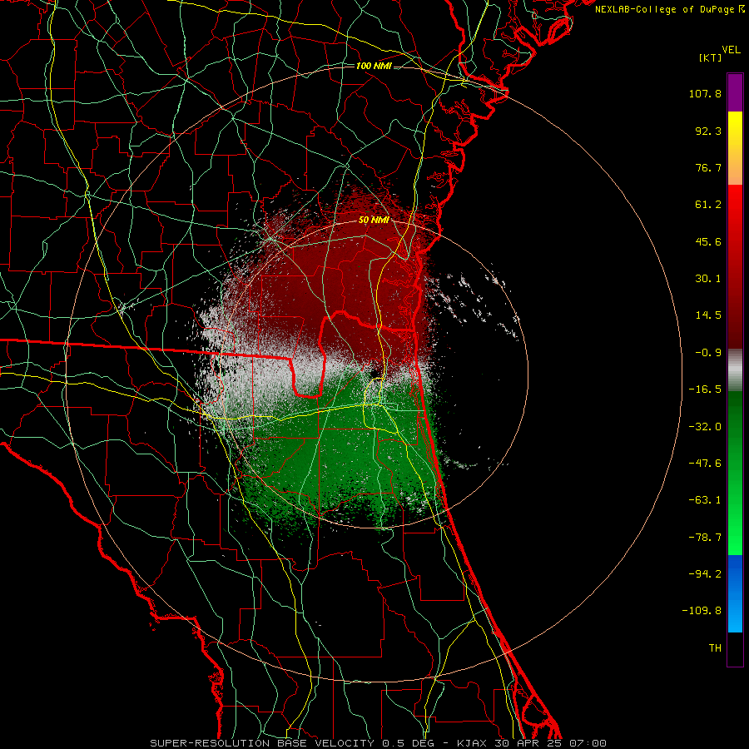Select the -78.7 value on the velocity scale

[x=705, y=538]
